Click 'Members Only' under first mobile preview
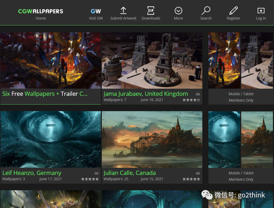274x208 pixels. 241,100
